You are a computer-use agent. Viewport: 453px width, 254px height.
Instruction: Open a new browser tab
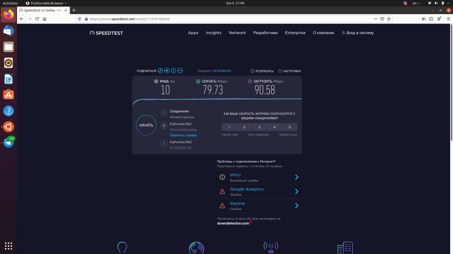(74, 10)
